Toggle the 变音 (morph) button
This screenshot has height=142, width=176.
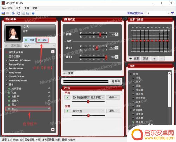30,40
